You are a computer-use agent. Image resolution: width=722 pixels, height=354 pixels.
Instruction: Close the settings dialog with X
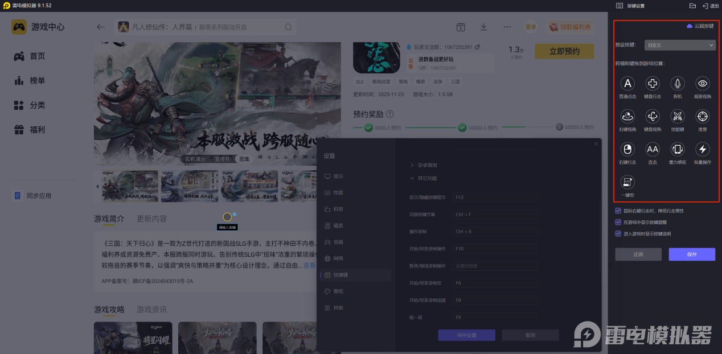pos(596,144)
